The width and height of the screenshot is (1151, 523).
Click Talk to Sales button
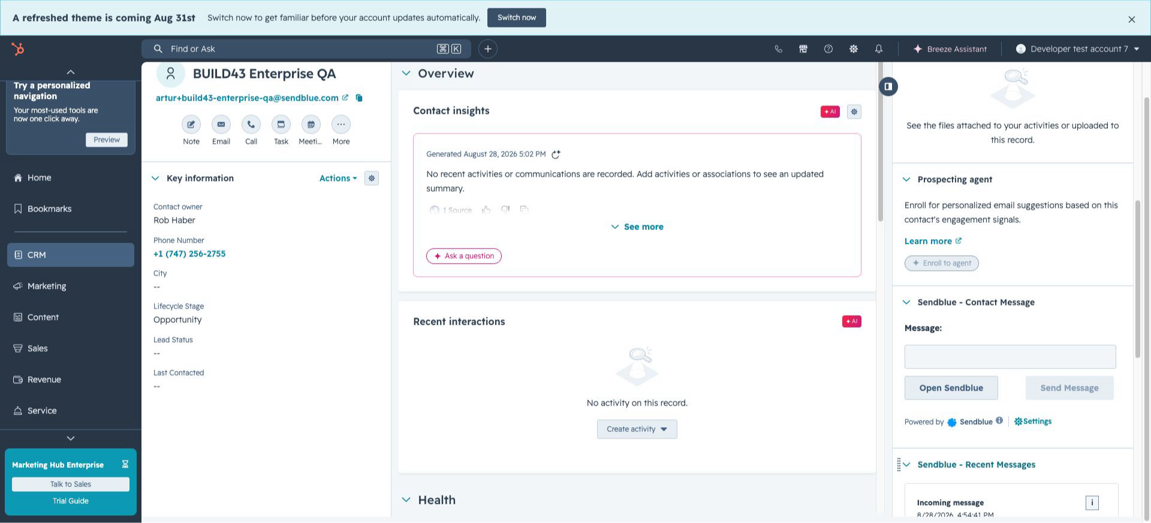[x=71, y=485]
